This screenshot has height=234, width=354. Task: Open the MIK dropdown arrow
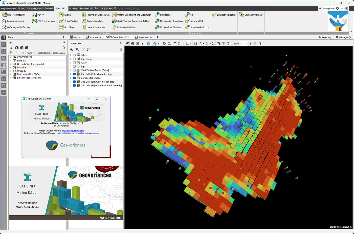(x=43, y=15)
